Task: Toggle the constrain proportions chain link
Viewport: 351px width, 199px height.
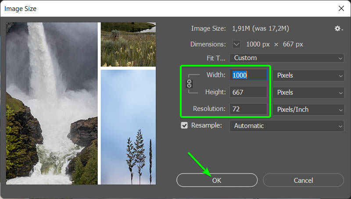Action: 189,84
